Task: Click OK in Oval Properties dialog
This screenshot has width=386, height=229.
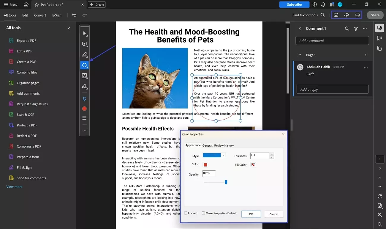Action: [x=251, y=214]
